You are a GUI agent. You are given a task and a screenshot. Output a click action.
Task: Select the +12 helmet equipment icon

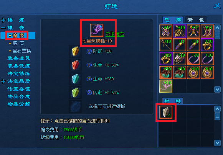pos(166,31)
